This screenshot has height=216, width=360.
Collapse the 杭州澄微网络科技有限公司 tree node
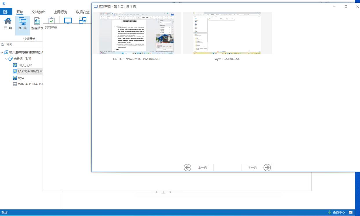click(x=2, y=53)
